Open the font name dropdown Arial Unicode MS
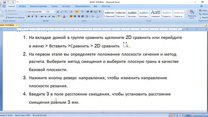Viewport: 208px width, 117px height. tap(45, 12)
